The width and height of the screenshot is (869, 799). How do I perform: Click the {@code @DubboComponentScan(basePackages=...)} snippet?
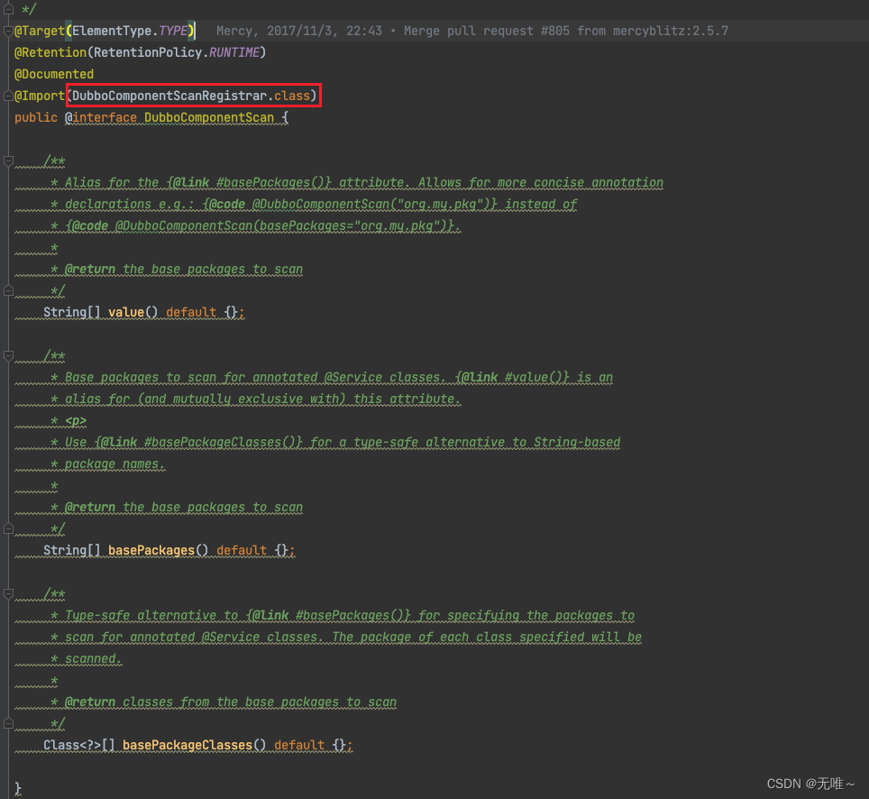coord(260,225)
